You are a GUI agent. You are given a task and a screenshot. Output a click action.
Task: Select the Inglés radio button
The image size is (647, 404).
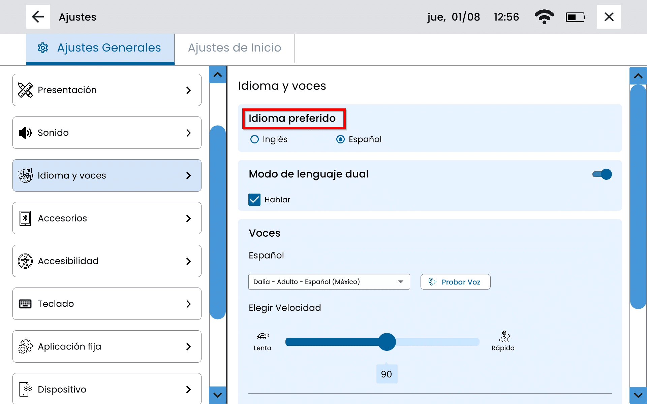pyautogui.click(x=255, y=139)
